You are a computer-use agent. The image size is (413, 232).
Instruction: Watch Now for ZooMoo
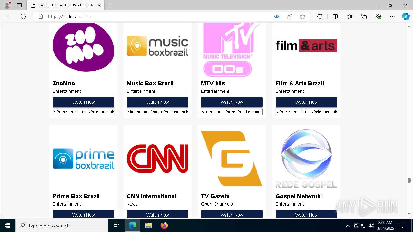coord(83,102)
